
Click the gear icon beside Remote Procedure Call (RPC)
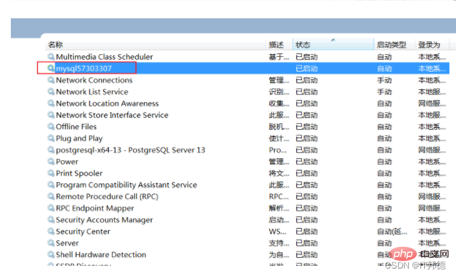pos(51,196)
